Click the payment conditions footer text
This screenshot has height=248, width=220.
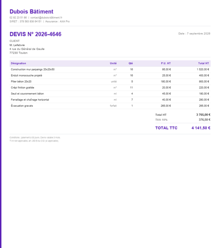pos(35,139)
